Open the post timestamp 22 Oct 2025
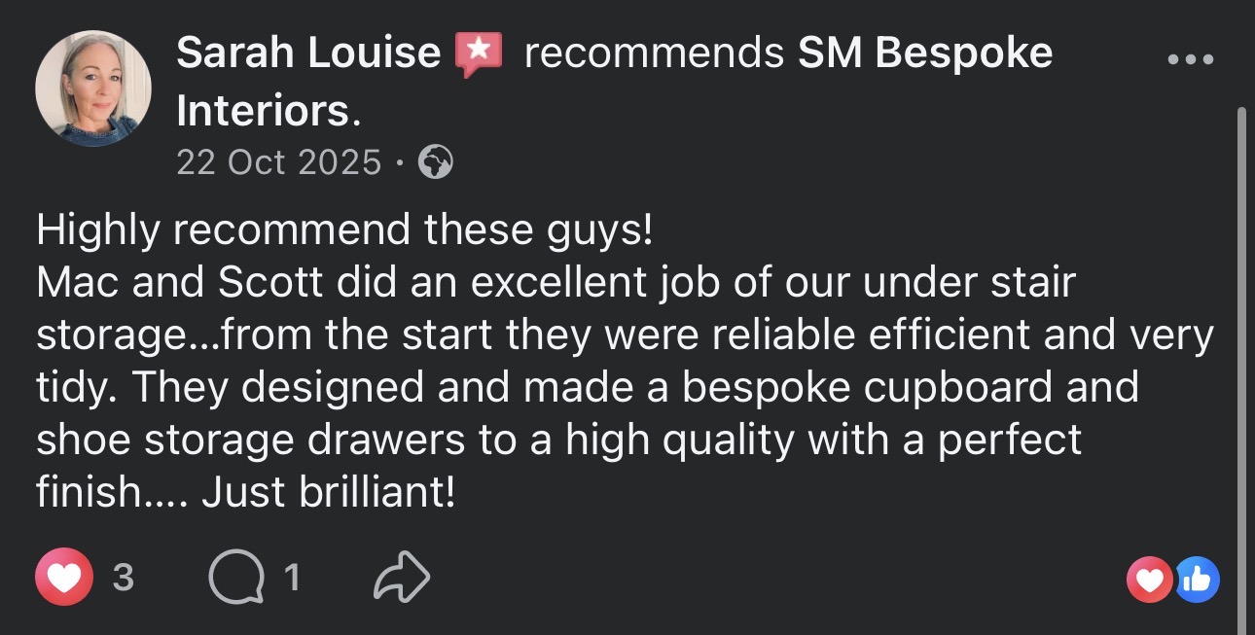This screenshot has width=1255, height=635. point(278,160)
